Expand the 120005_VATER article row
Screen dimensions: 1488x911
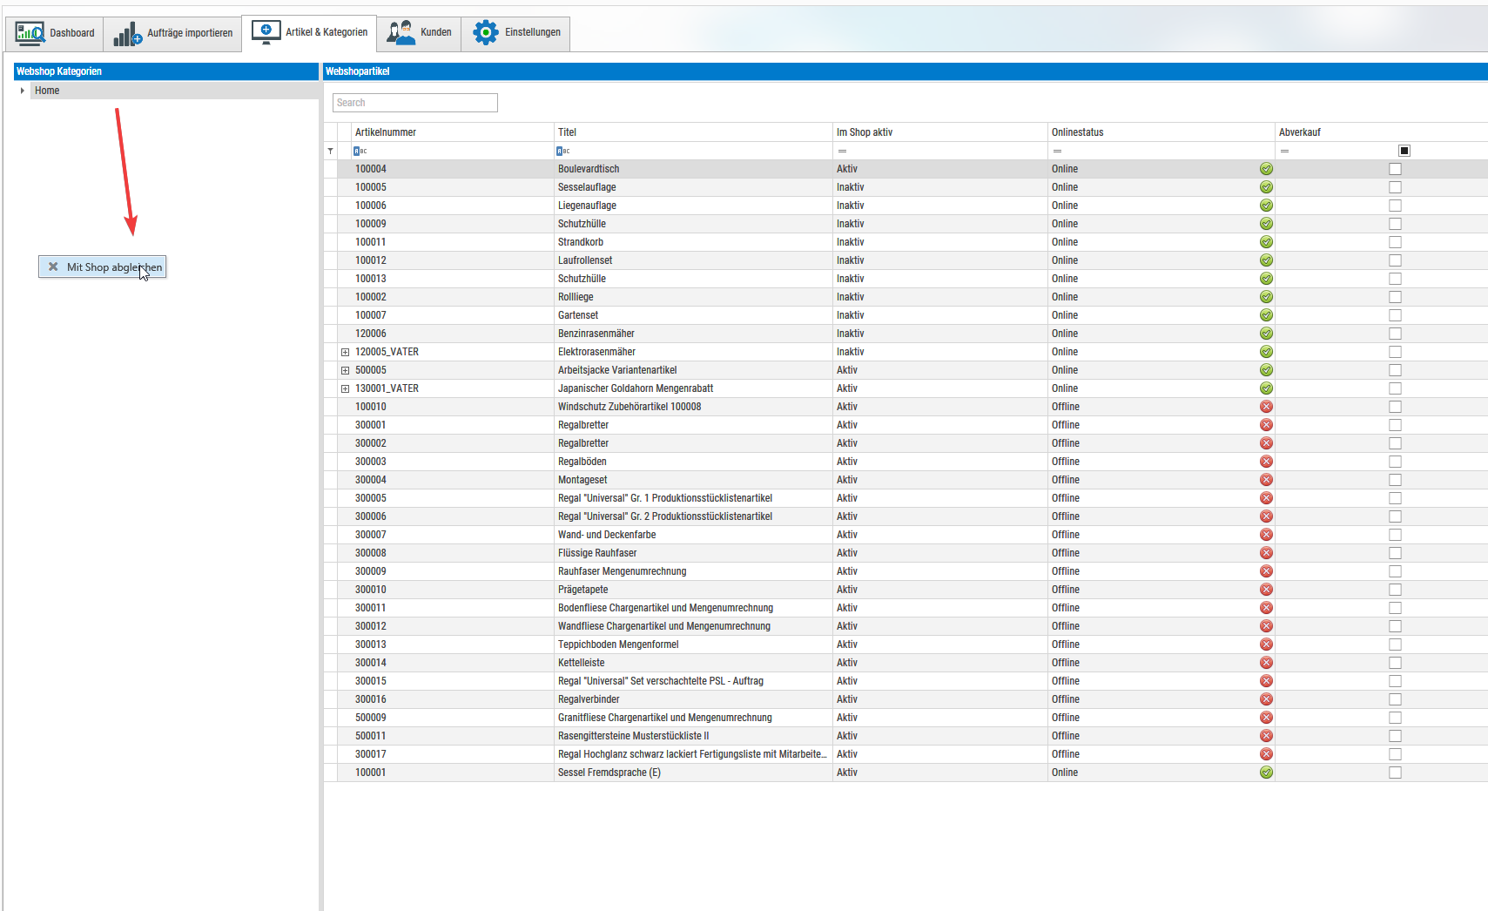pyautogui.click(x=345, y=352)
